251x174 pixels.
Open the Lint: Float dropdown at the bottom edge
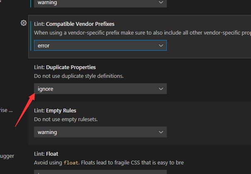tap(100, 172)
